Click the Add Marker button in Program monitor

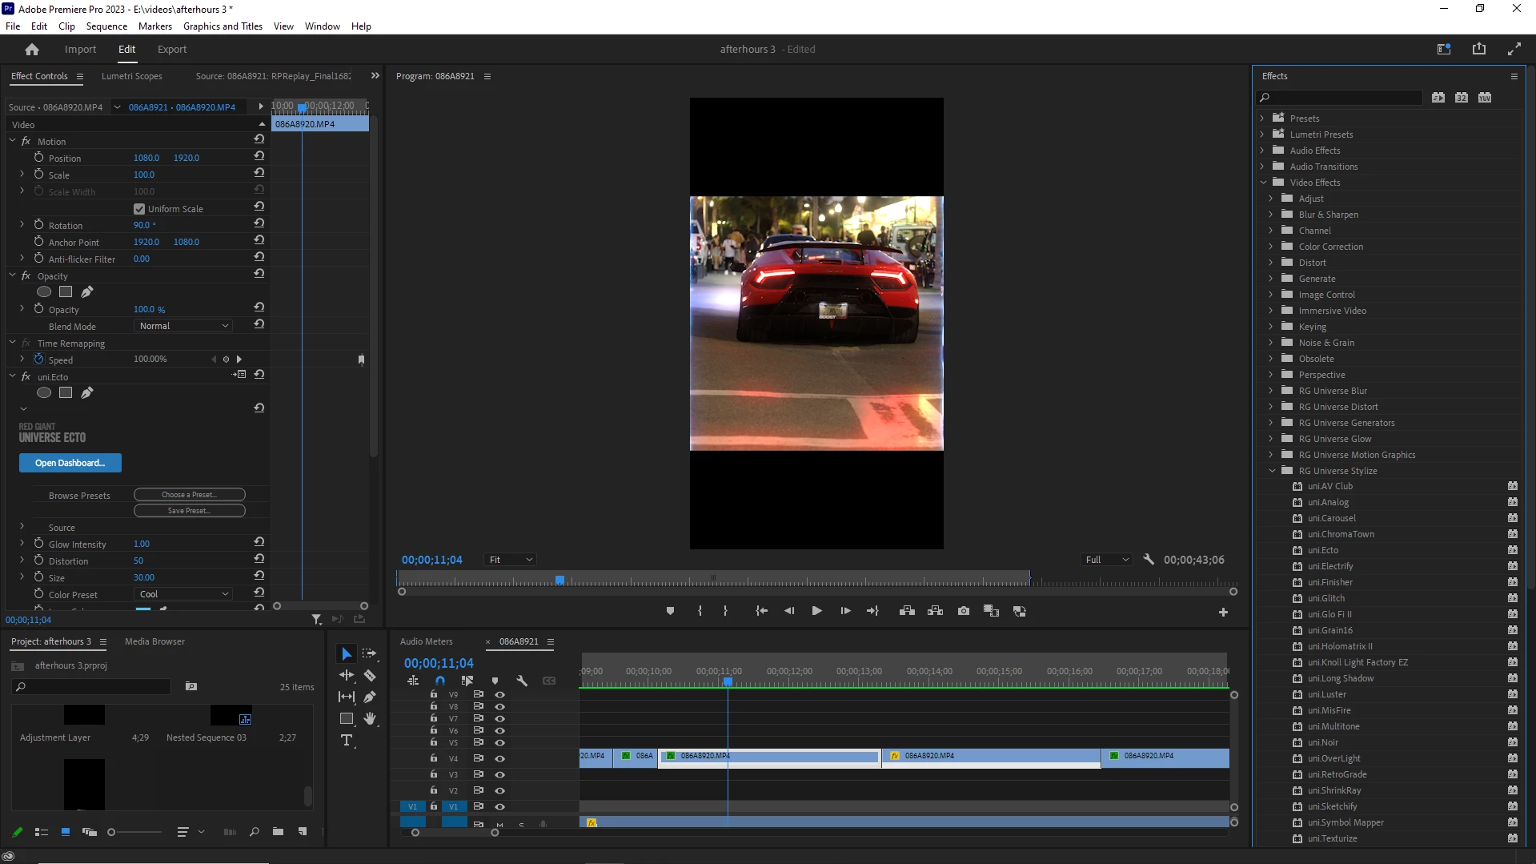tap(670, 611)
